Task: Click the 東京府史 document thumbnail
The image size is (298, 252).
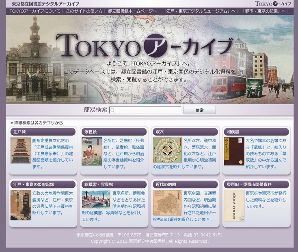Action: point(234,206)
